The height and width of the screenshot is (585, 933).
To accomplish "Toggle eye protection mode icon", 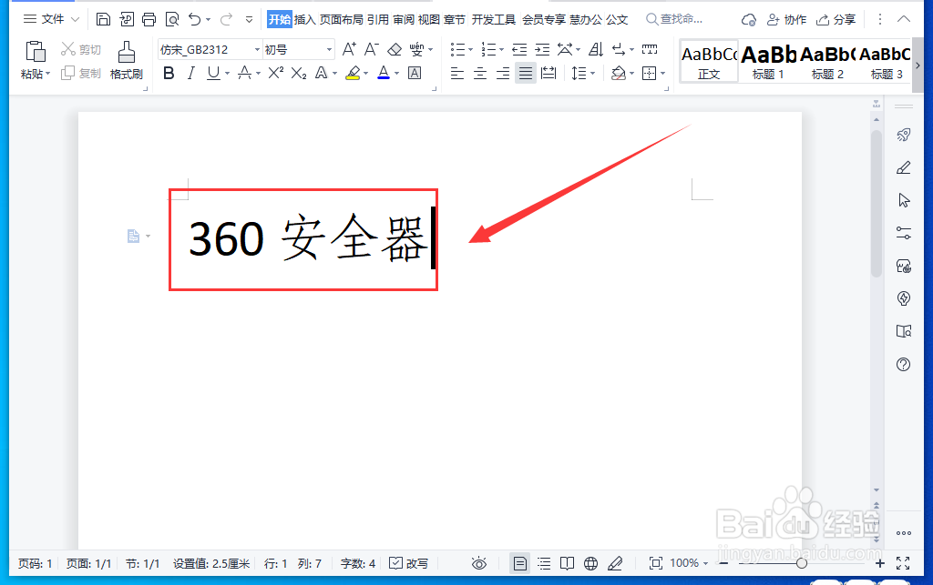I will pyautogui.click(x=479, y=563).
